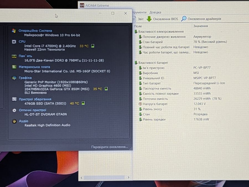Click the battery icon beside Стан батарей
Screen dimensions: 249x187
coord(140,42)
